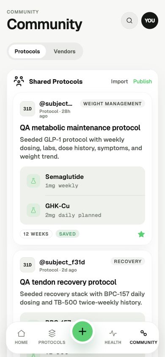Image resolution: width=165 pixels, height=357 pixels.
Task: Click the GHK-Cu flask icon
Action: (33, 210)
